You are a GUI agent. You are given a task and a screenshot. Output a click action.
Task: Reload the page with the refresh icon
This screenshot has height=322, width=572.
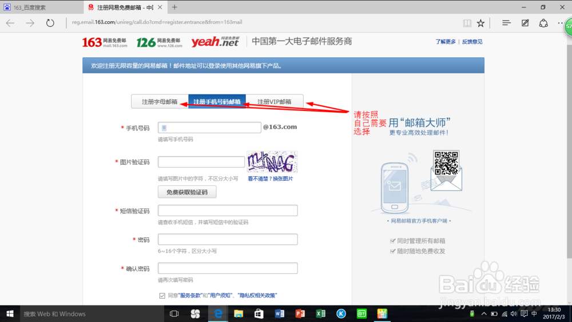50,23
